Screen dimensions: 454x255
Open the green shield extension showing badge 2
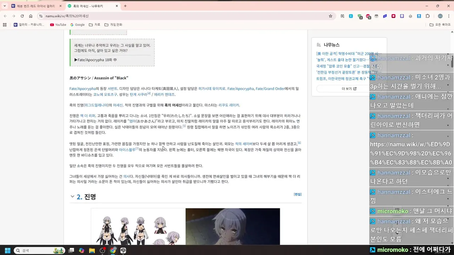(x=360, y=16)
